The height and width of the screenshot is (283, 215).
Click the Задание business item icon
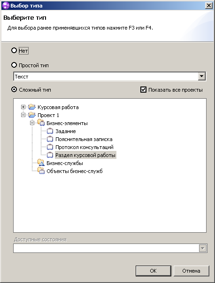click(50, 131)
